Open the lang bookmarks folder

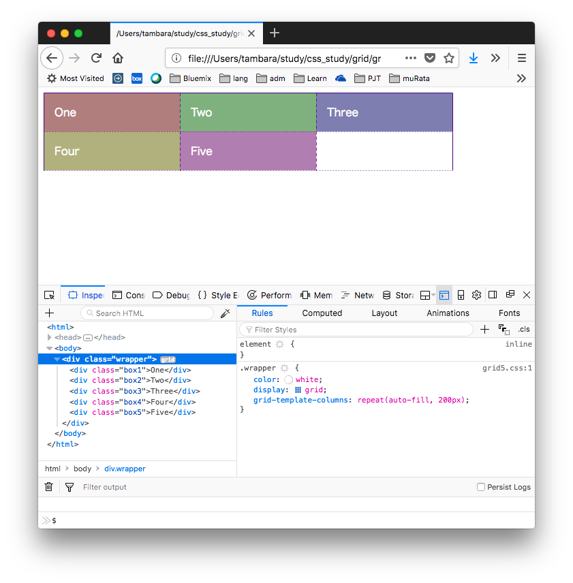(x=234, y=78)
